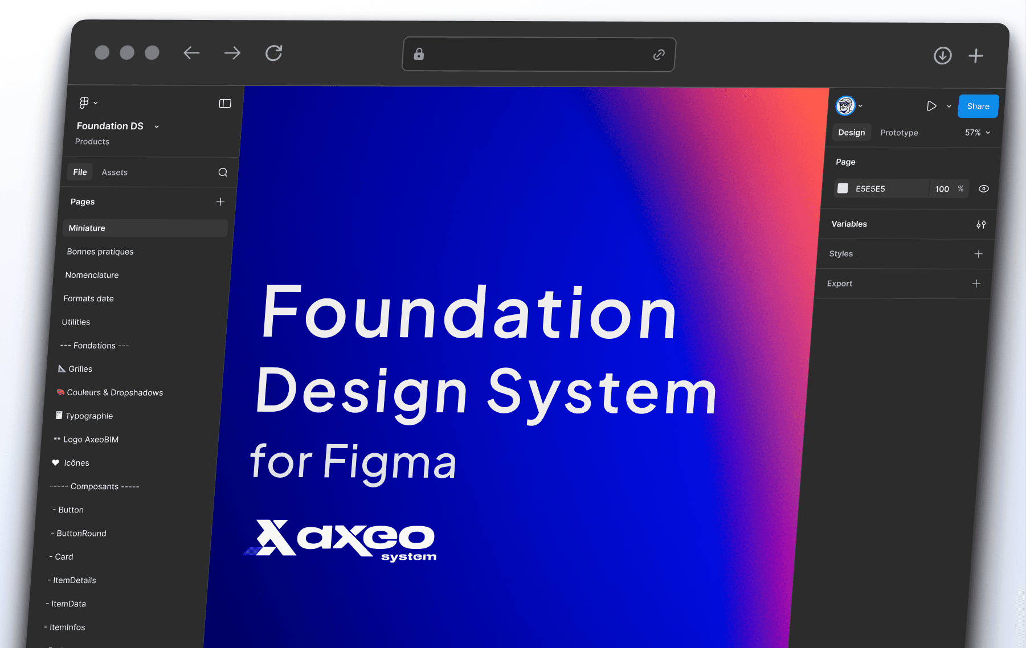Open Variables settings sliders icon
Screen dimensions: 1026x648
(981, 224)
